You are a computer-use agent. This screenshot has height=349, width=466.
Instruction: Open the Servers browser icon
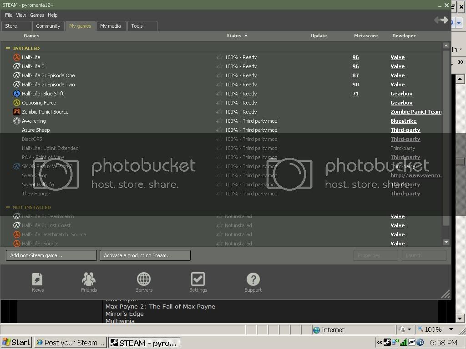[144, 279]
